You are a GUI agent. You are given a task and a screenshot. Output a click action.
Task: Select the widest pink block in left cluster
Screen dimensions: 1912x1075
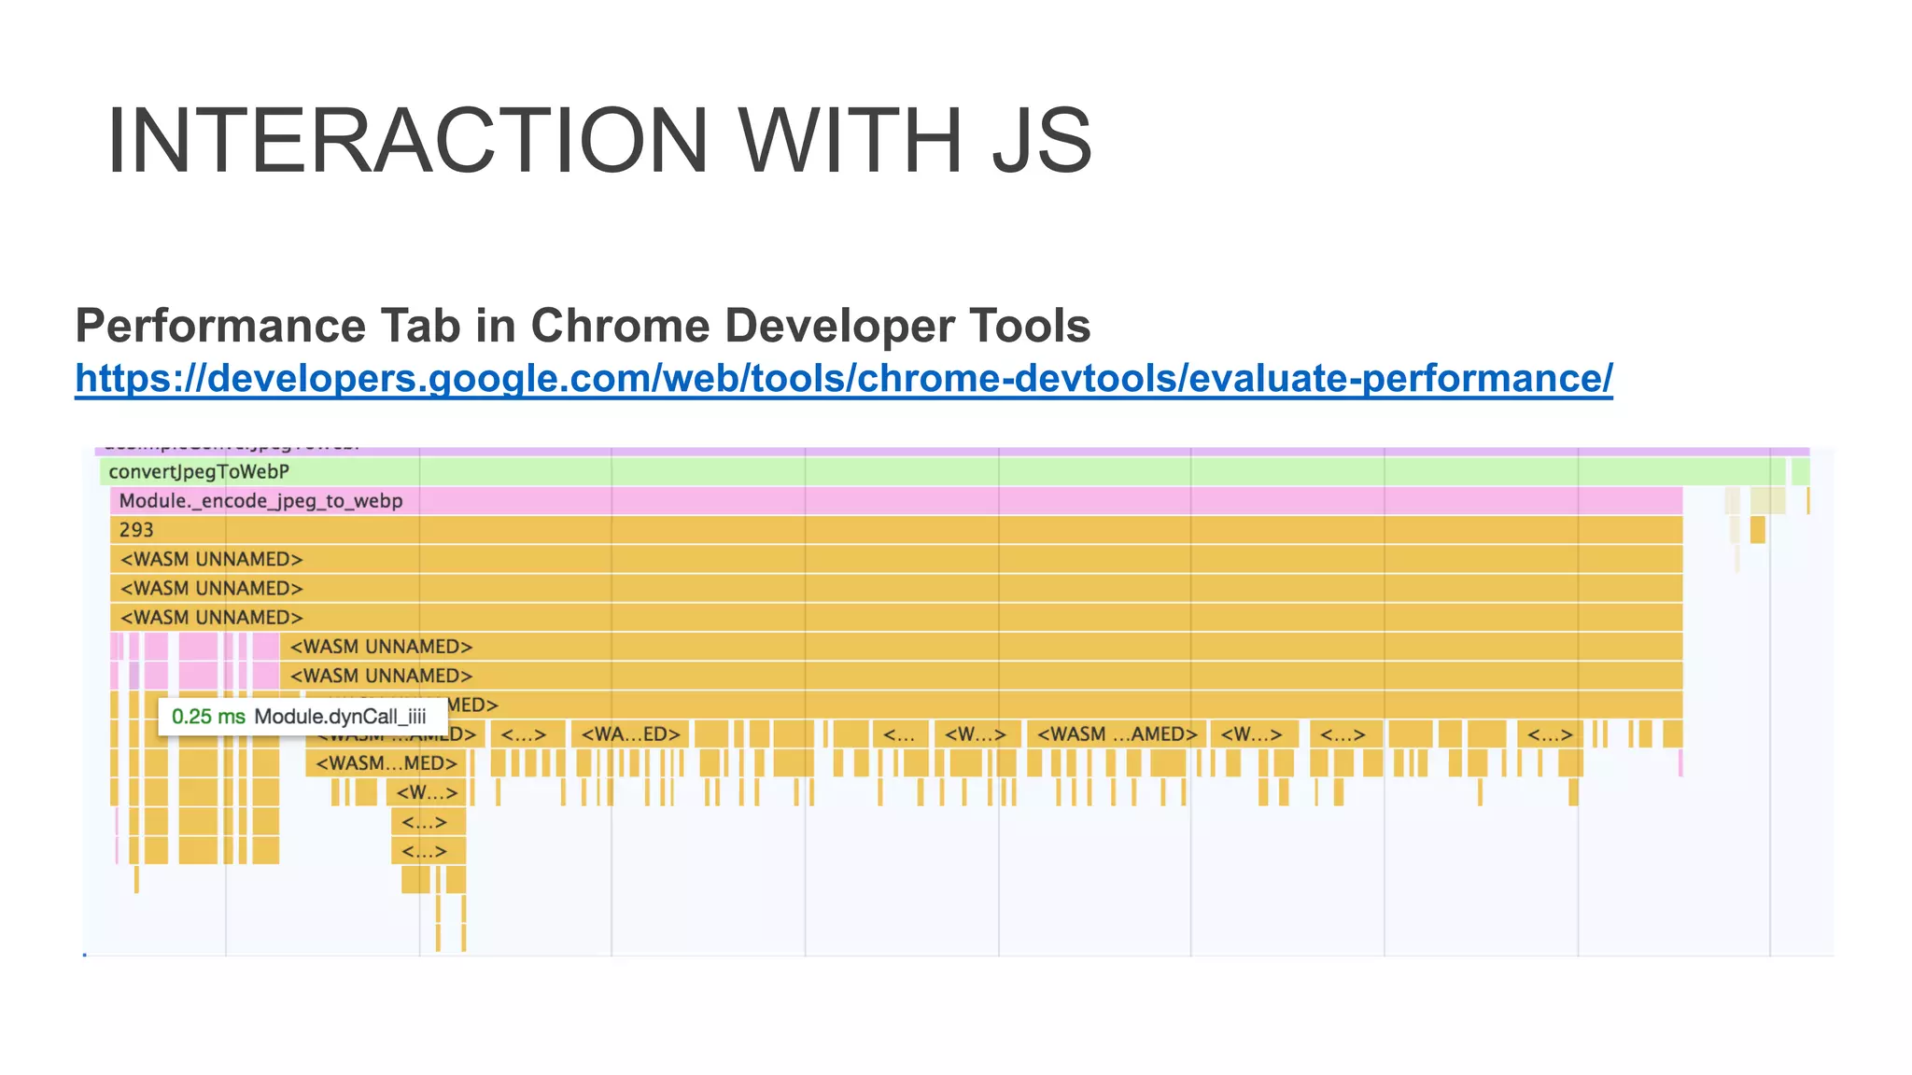(x=197, y=647)
